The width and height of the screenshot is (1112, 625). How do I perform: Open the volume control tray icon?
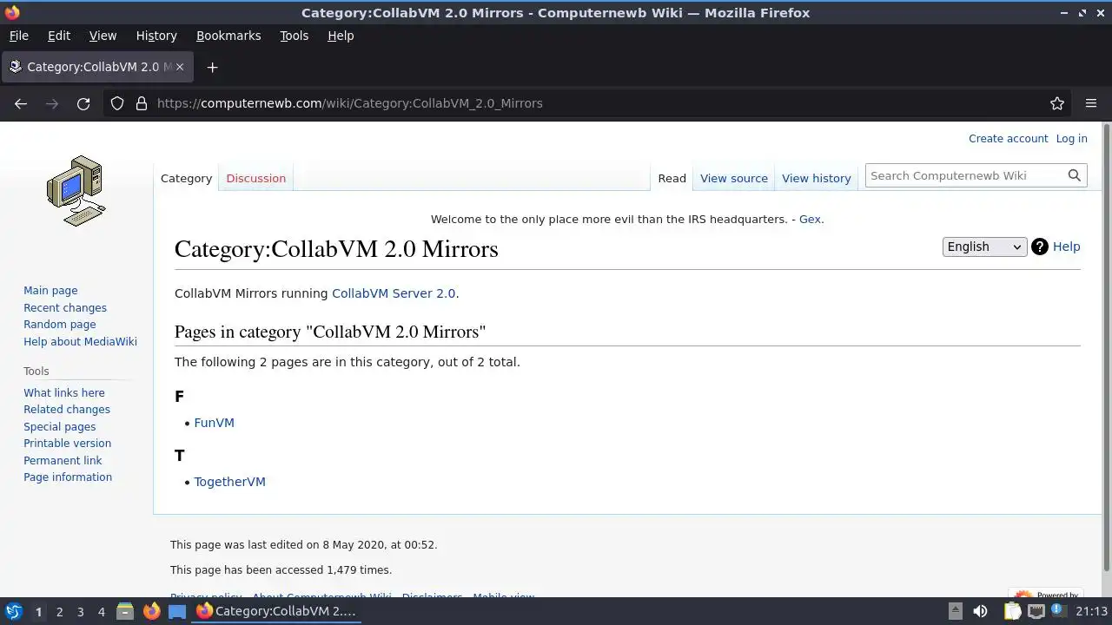pyautogui.click(x=980, y=611)
